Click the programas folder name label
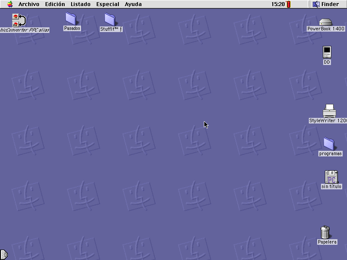The width and height of the screenshot is (347, 260). (x=331, y=153)
